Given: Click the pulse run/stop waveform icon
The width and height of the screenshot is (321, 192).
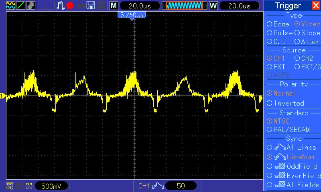Looking at the screenshot, I should click(61, 6).
